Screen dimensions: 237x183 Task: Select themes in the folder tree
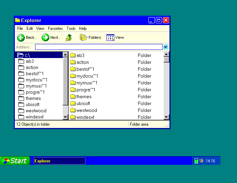click(30, 98)
